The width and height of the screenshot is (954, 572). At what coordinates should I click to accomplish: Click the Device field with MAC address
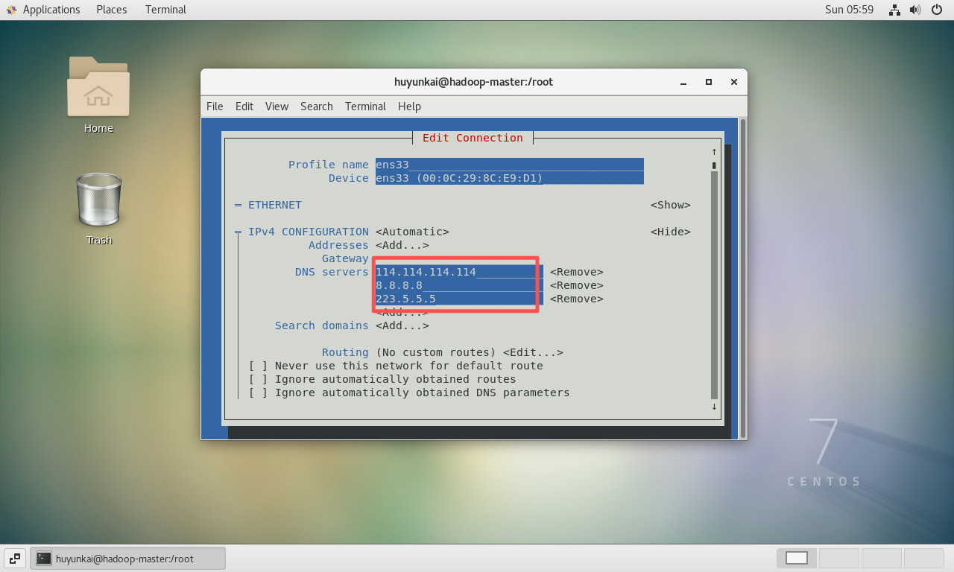tap(510, 178)
